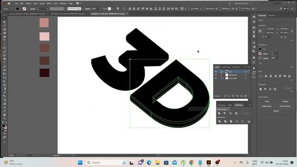Open the stroke color dropdown in the control bar
This screenshot has height=167, width=297.
[x=27, y=9]
